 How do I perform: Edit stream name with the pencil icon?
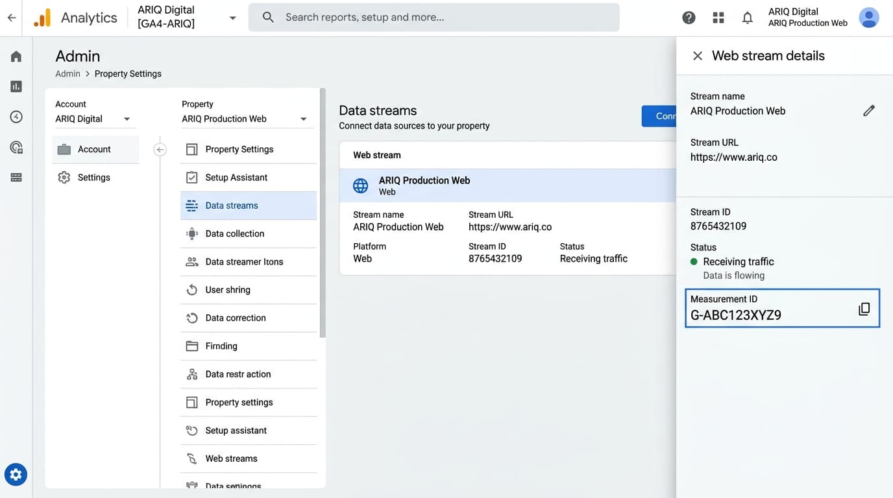(869, 111)
